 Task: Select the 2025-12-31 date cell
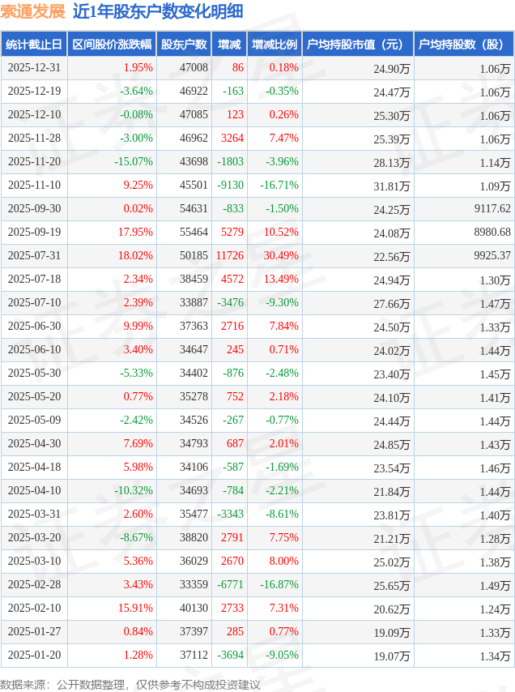[34, 68]
